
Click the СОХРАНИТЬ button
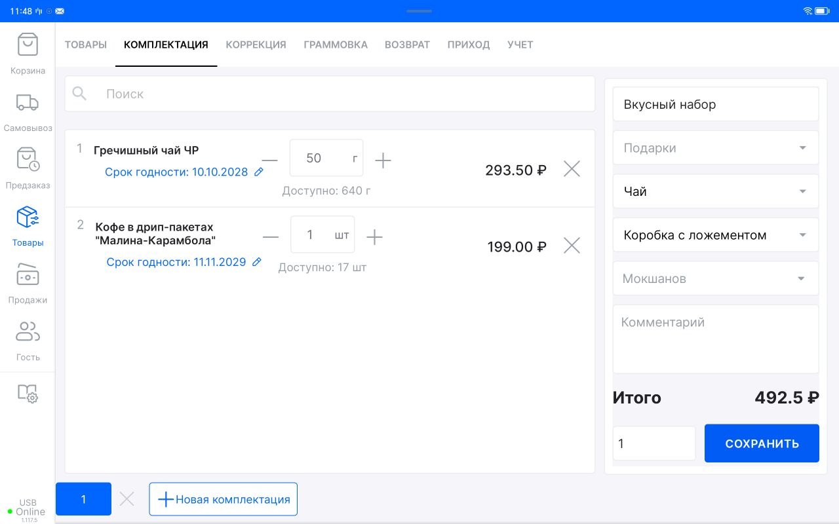[761, 443]
